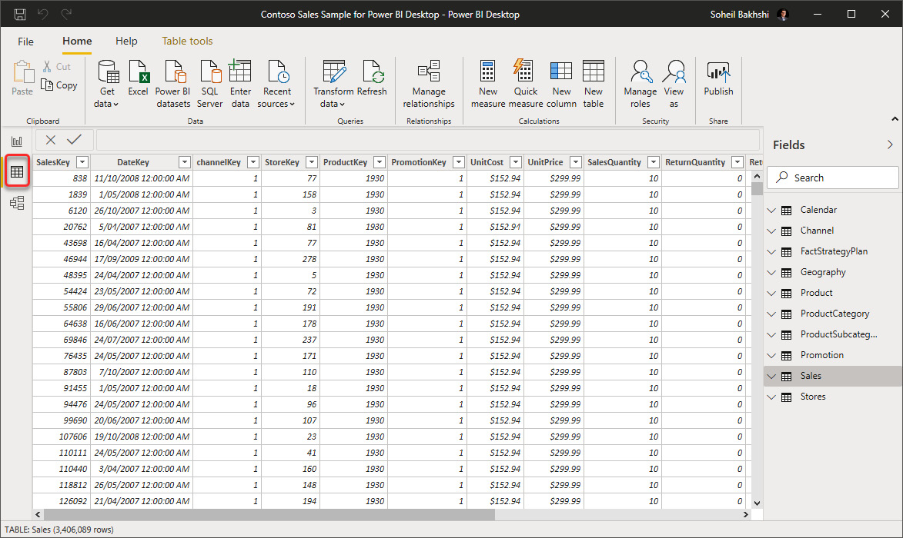Open SalesKey column filter dropdown
The image size is (903, 538).
click(82, 162)
